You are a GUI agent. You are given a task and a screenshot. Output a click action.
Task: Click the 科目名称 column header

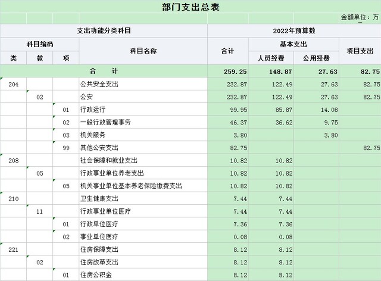pyautogui.click(x=143, y=51)
